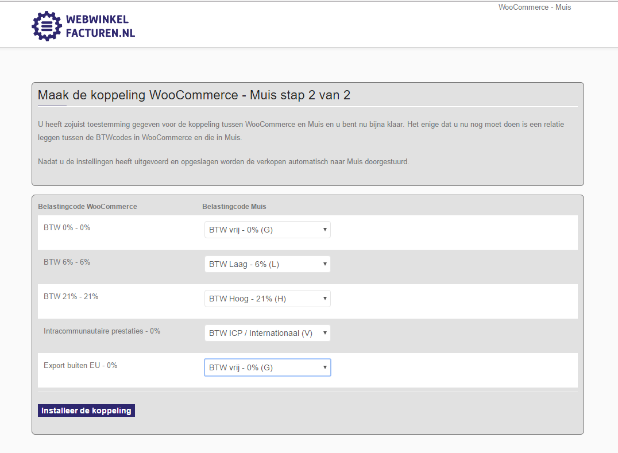The height and width of the screenshot is (453, 618).
Task: Open the 'BTW ICP / Internationaal (V)' dropdown
Action: pos(267,333)
